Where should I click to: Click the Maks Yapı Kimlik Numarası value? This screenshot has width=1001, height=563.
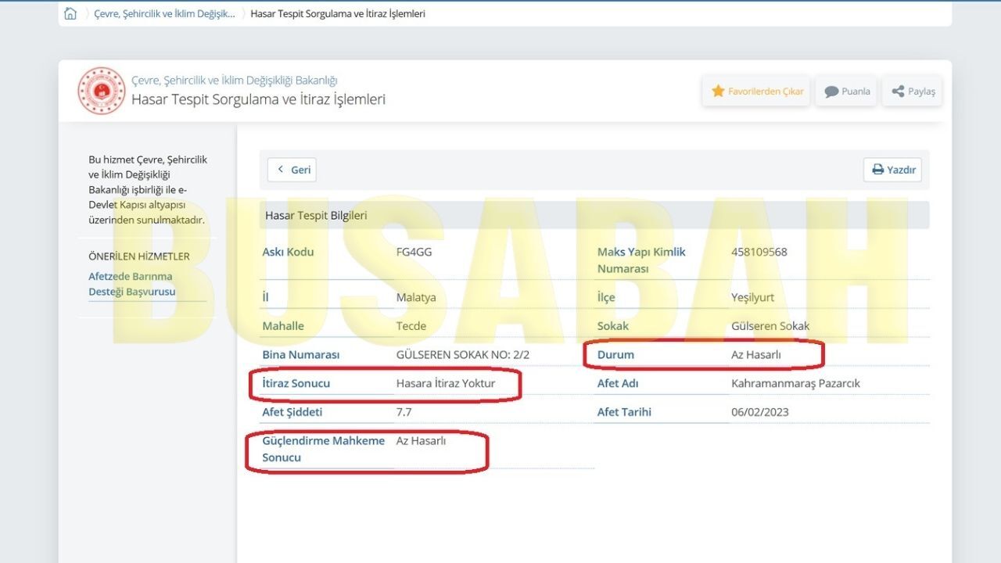(759, 252)
